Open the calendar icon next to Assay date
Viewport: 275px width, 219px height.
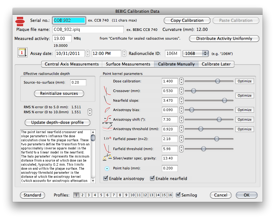tap(22, 52)
